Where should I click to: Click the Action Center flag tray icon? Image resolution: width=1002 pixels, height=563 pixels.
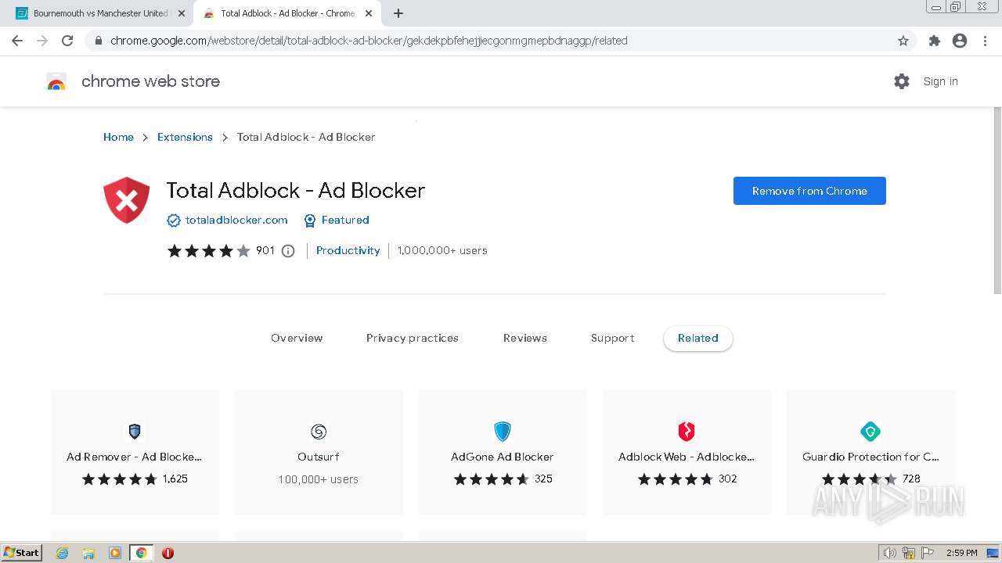[928, 553]
